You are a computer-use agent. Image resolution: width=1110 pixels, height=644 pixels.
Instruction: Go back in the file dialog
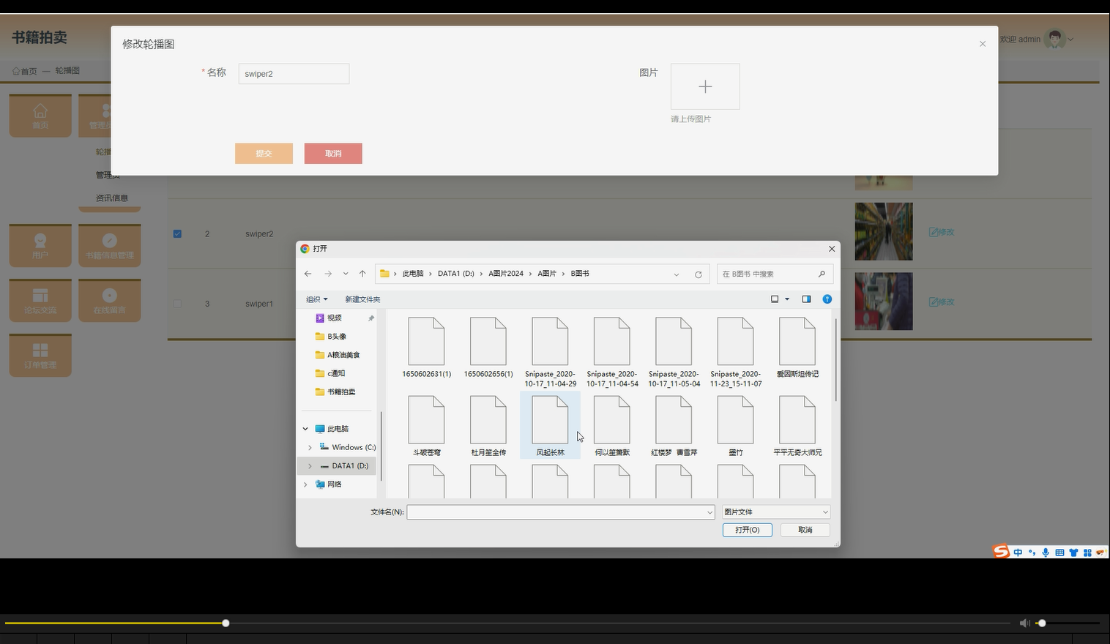(x=308, y=274)
